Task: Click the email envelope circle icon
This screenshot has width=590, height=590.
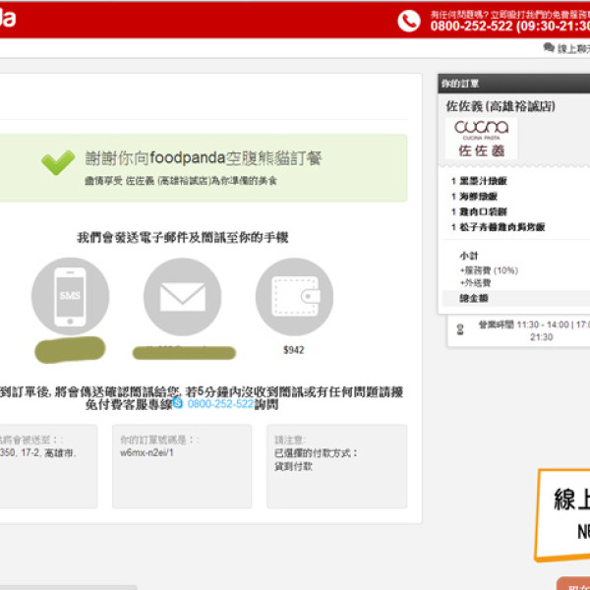Action: coord(182,296)
